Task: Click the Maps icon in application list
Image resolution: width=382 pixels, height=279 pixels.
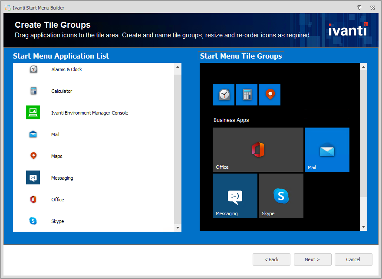Action: click(33, 156)
